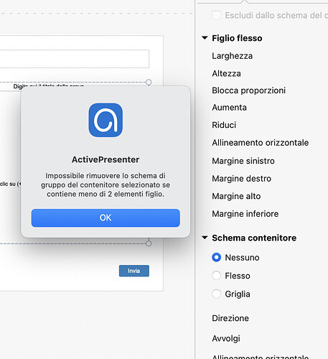Click the dialog message about removing group schema
Image resolution: width=328 pixels, height=359 pixels.
(106, 185)
